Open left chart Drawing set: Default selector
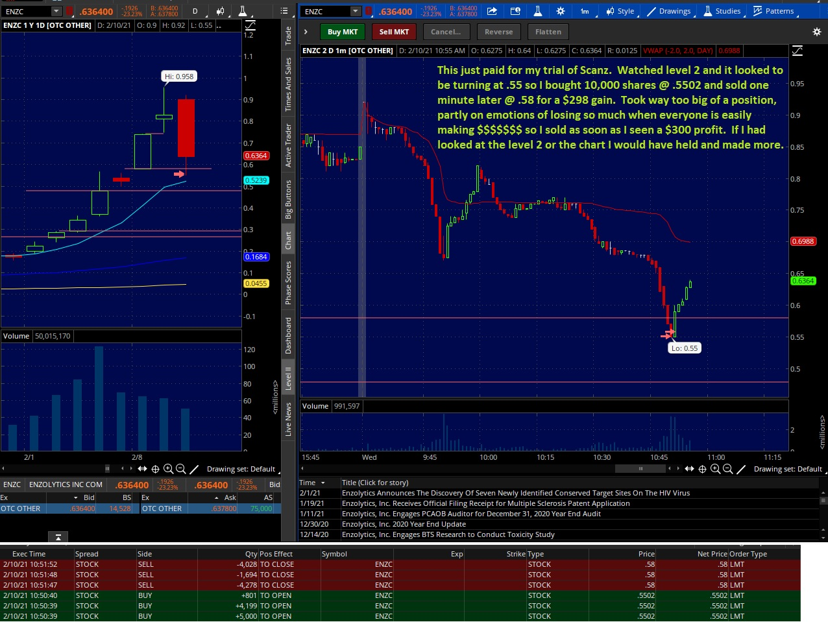The width and height of the screenshot is (828, 622). 241,469
